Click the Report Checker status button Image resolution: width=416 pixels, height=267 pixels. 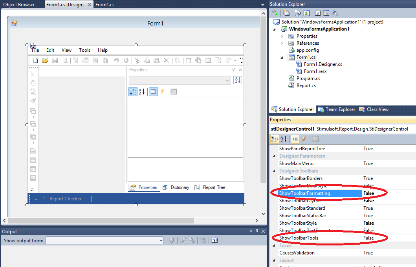tap(65, 199)
